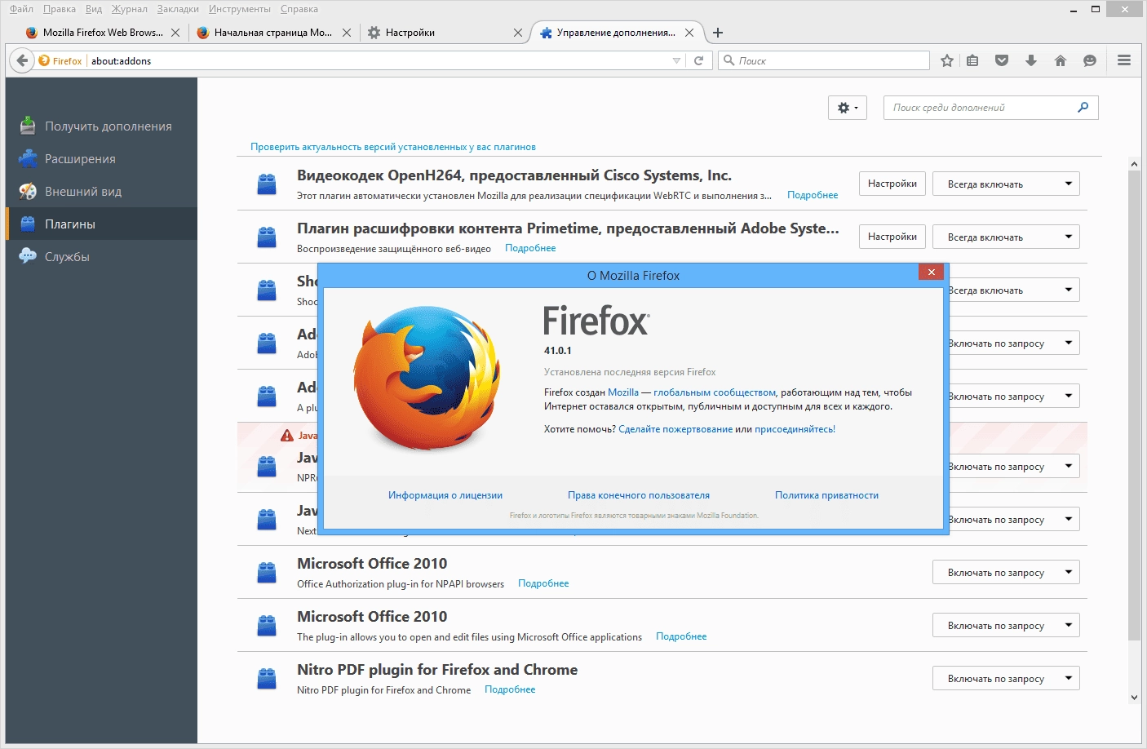Click the Primetime plugin lego icon

[267, 237]
